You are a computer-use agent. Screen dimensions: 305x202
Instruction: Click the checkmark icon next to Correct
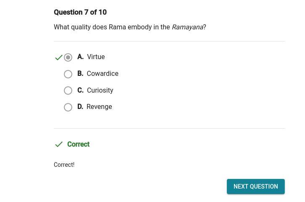(59, 144)
